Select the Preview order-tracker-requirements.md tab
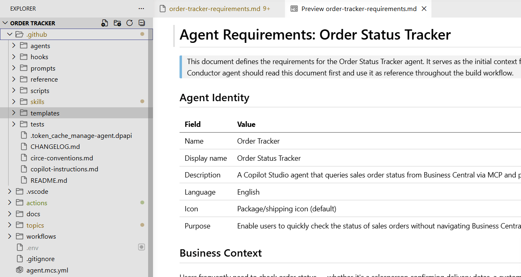The image size is (521, 277). pyautogui.click(x=359, y=9)
